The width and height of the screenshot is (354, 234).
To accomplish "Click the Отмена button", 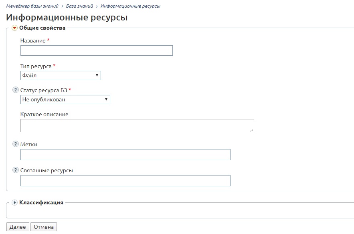I will click(44, 227).
